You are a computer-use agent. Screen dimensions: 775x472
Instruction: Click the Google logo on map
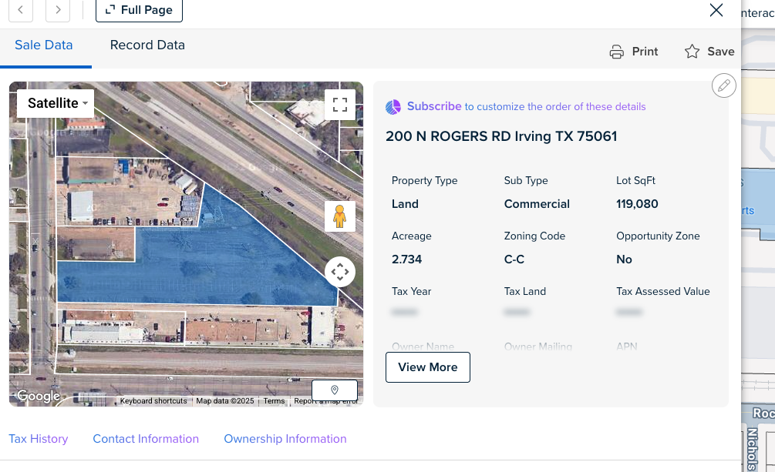click(x=39, y=396)
